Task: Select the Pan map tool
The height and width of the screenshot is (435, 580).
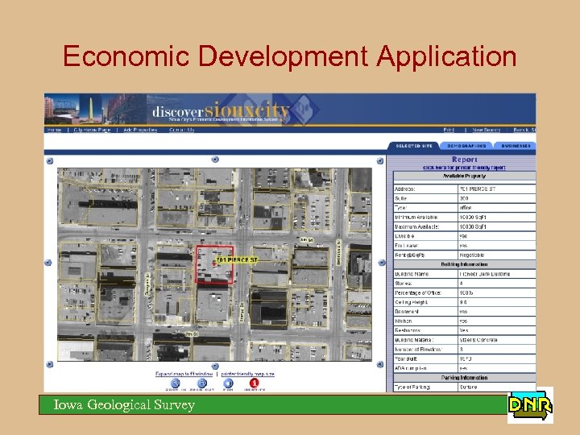Action: [228, 383]
